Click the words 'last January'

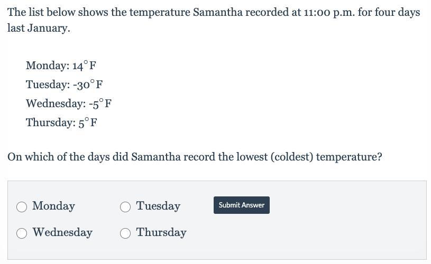click(38, 28)
